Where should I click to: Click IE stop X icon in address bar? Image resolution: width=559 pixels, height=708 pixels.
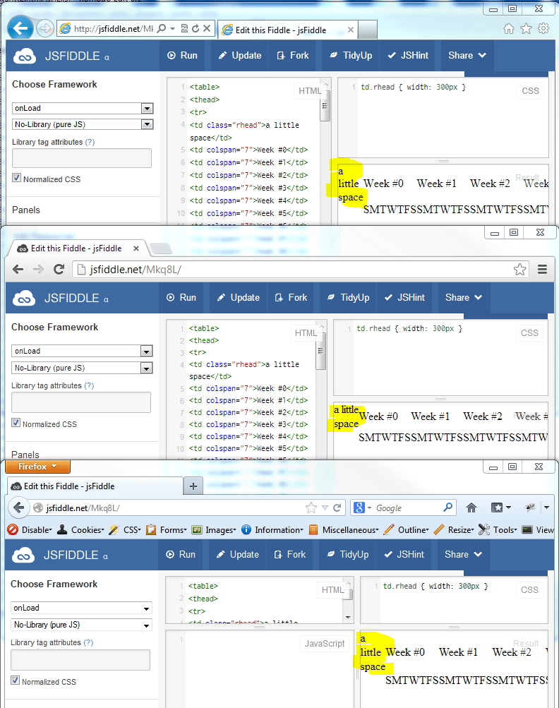pos(207,28)
